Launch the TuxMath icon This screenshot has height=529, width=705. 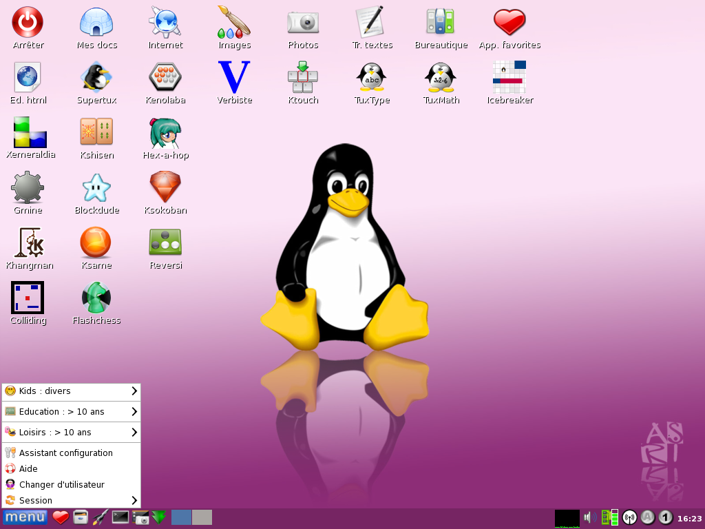point(441,77)
